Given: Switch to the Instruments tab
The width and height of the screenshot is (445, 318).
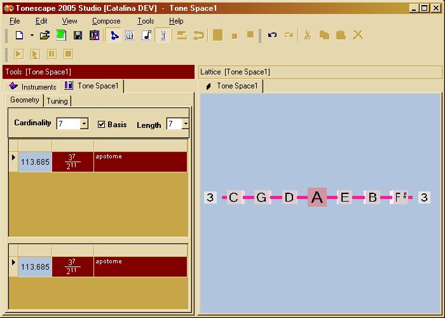Looking at the screenshot, I should (x=32, y=86).
